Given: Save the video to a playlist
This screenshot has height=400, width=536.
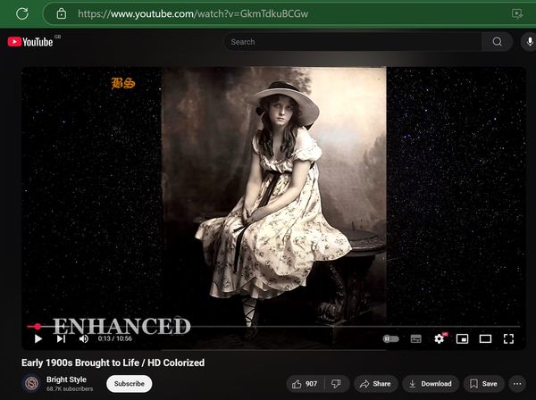Looking at the screenshot, I should pos(483,384).
